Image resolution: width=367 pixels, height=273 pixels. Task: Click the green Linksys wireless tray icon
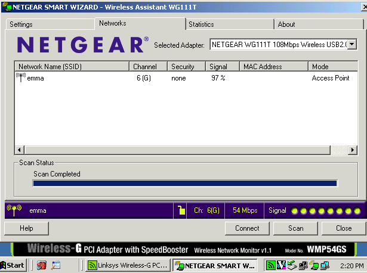point(271,265)
